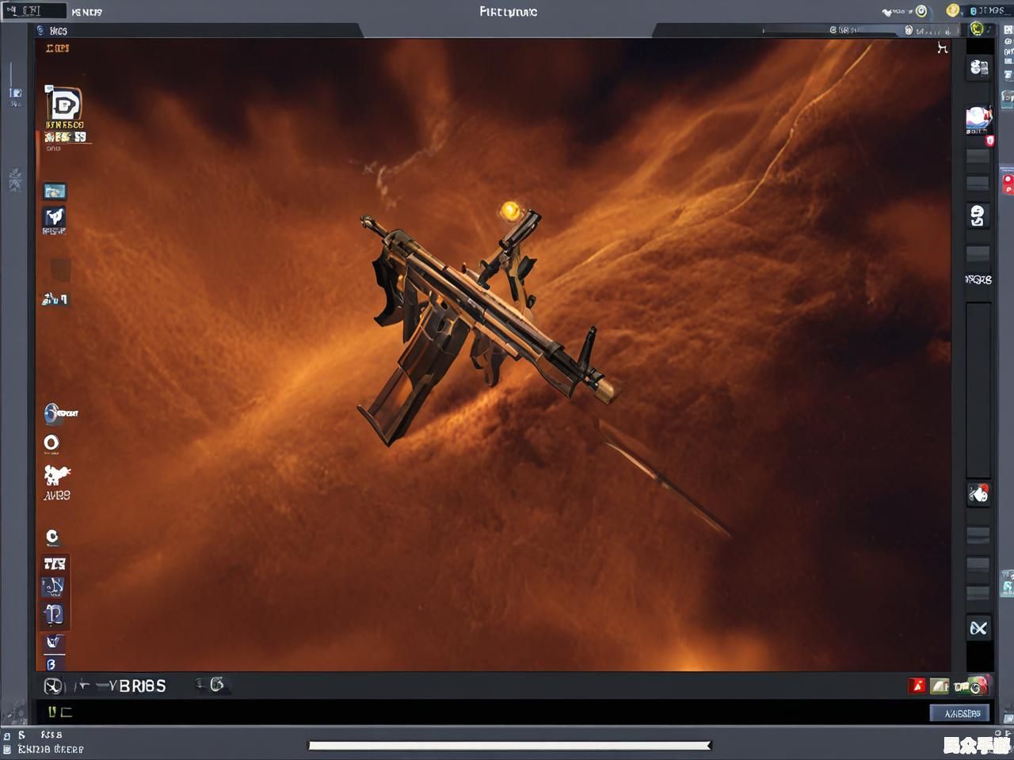
Task: Click the purple tile with V-shaped mark
Action: 53,642
